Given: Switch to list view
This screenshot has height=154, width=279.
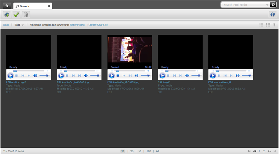Looking at the screenshot, I should tap(261, 25).
